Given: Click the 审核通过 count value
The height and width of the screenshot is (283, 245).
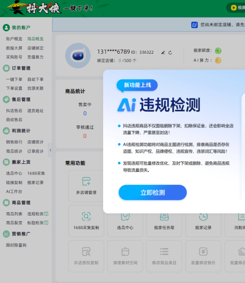Looking at the screenshot, I should point(85,136).
